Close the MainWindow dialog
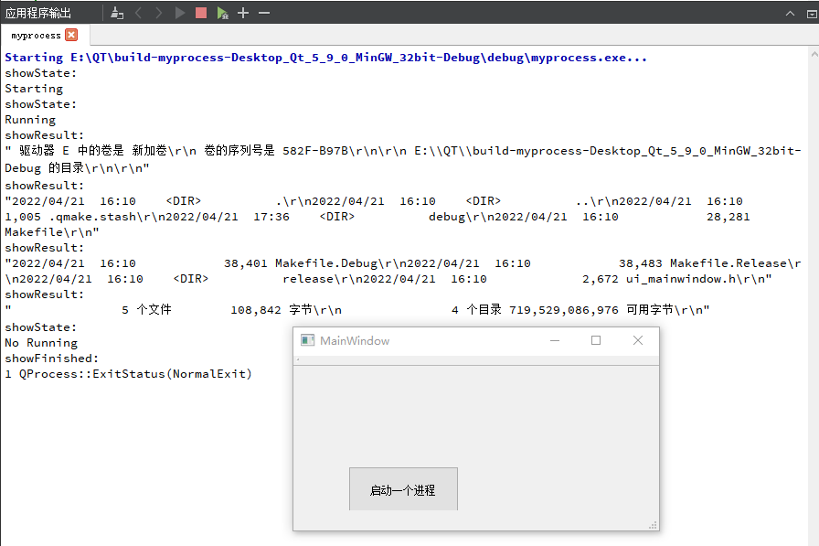 (638, 340)
